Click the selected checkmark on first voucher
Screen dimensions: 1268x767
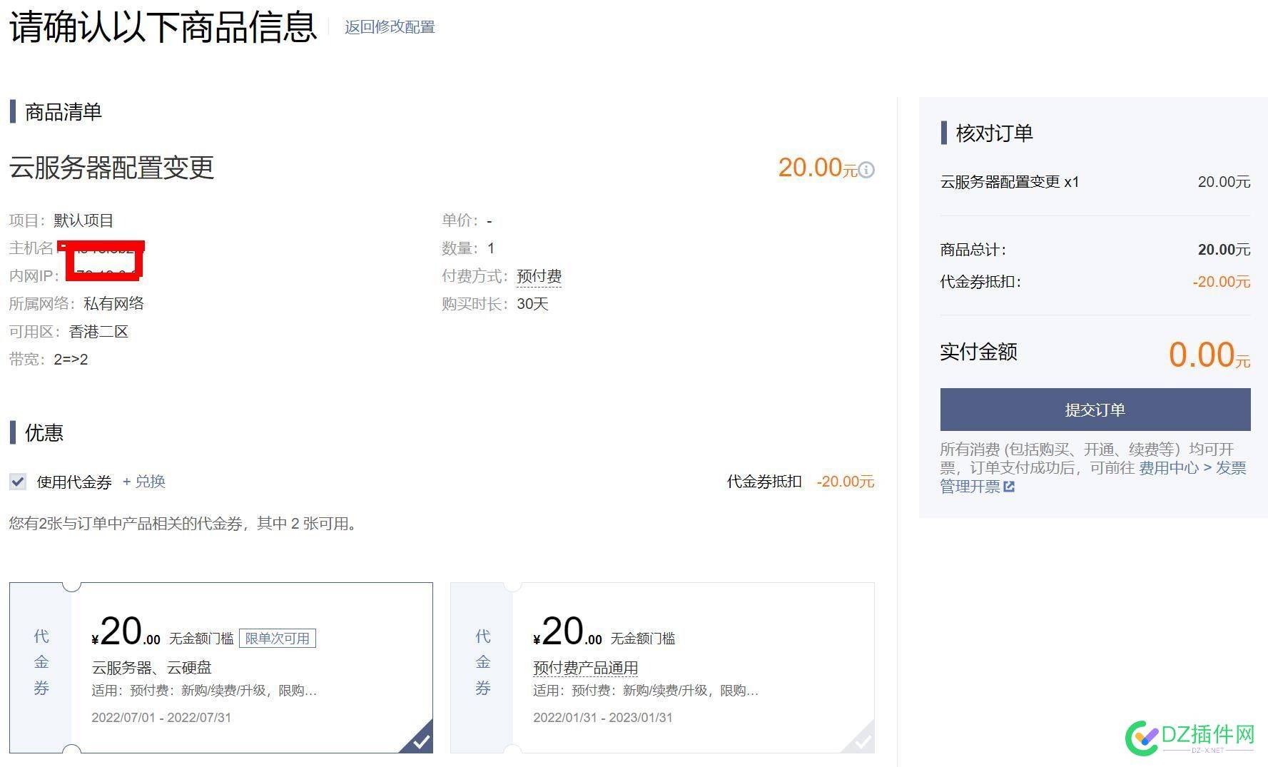point(421,742)
